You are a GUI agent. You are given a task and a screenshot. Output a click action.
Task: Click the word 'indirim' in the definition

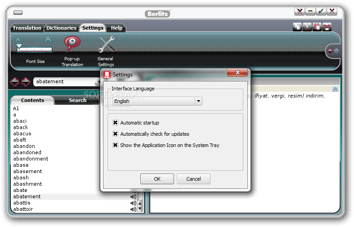pos(314,96)
